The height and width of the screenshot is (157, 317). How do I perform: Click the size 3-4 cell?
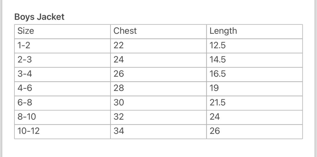click(x=25, y=74)
